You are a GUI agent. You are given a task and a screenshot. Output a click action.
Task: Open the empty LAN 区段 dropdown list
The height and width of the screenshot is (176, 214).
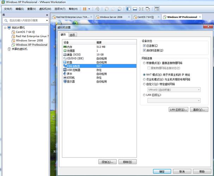(174, 100)
